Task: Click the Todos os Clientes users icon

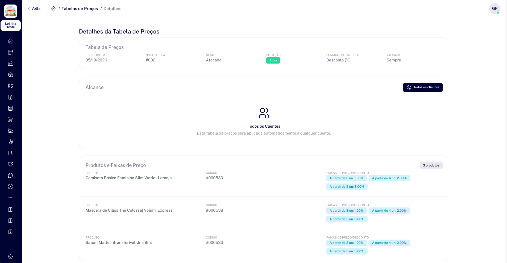Action: pos(264,113)
